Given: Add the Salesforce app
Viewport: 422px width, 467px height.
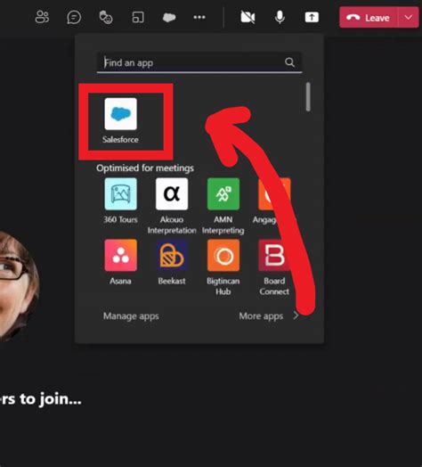Looking at the screenshot, I should point(120,120).
